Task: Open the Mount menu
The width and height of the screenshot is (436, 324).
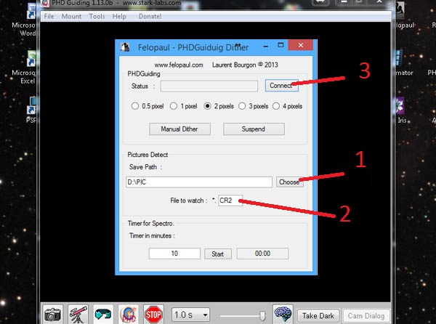Action: [x=71, y=17]
